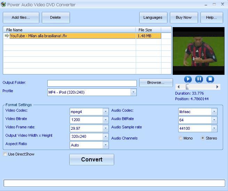
Task: Click Browse... for output folder
Action: [x=156, y=82]
